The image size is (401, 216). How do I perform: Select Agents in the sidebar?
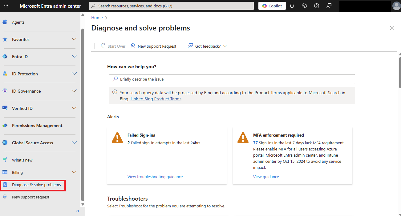(x=18, y=22)
